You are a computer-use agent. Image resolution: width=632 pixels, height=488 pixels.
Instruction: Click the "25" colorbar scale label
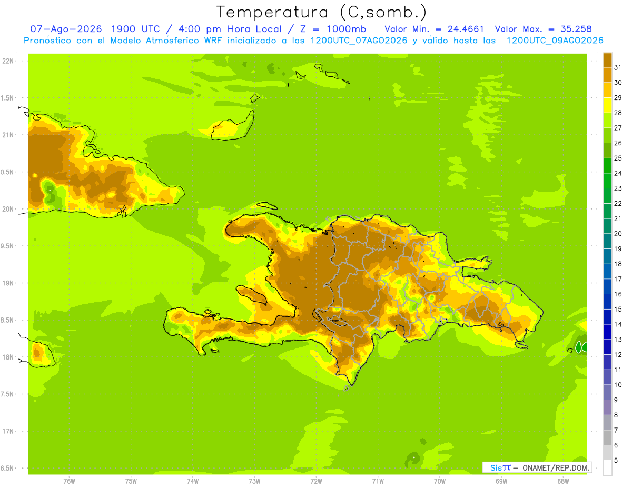coord(618,158)
